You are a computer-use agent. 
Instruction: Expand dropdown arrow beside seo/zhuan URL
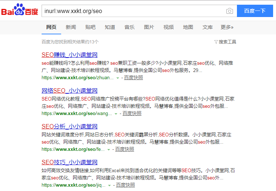point(118,78)
